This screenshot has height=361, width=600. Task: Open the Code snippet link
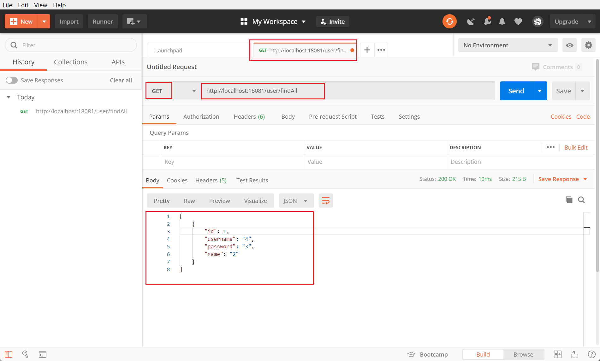pyautogui.click(x=583, y=116)
